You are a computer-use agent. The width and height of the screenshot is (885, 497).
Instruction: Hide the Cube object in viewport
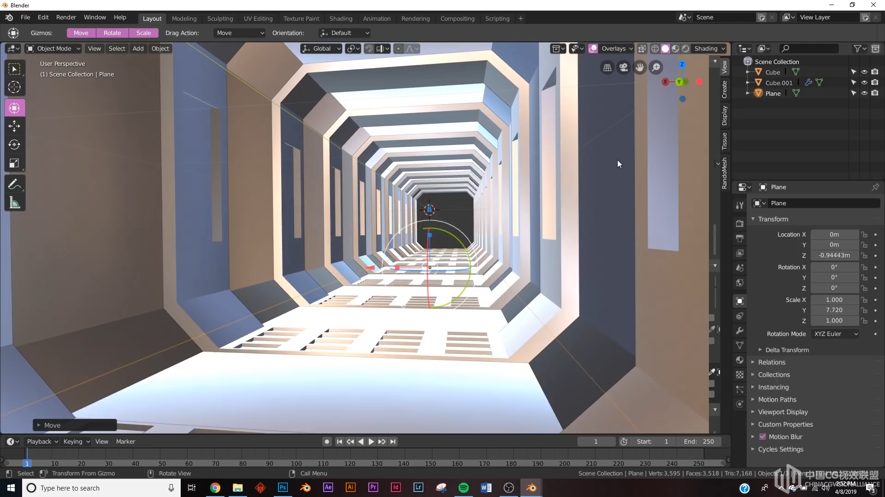(x=864, y=72)
